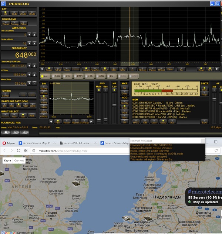222x234 pixels.
Task: Set attenuator to 10 dB
Action: 14,13
